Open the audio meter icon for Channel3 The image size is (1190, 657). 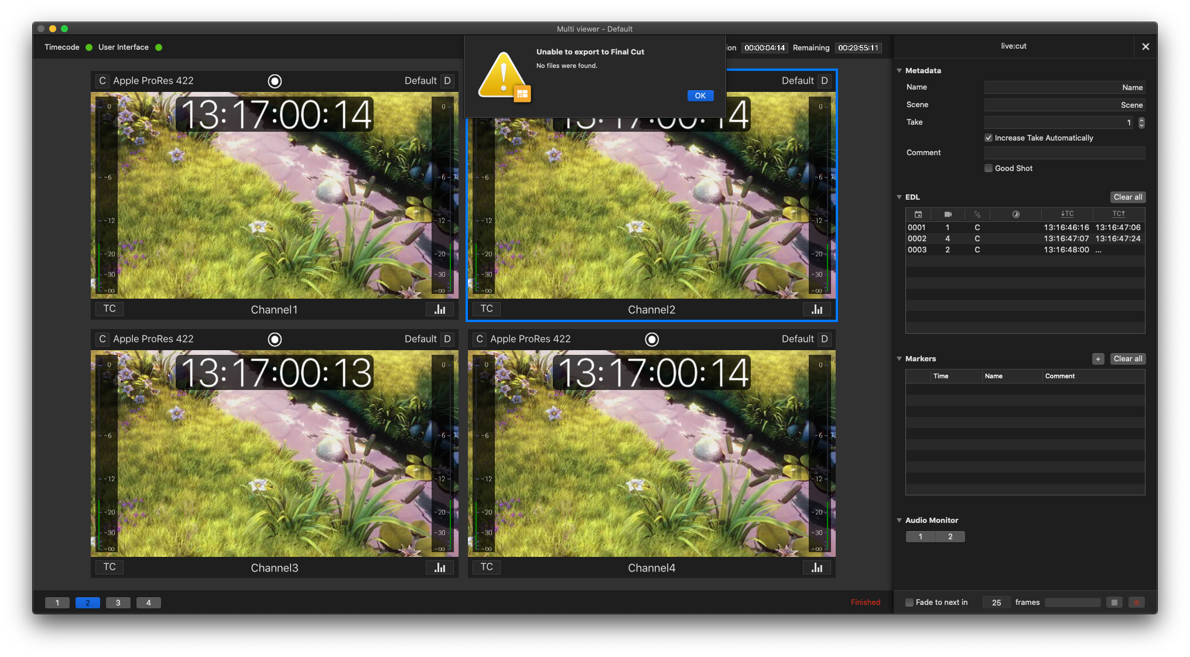coord(440,567)
